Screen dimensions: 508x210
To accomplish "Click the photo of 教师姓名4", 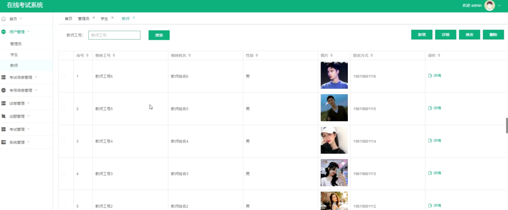I will 334,140.
